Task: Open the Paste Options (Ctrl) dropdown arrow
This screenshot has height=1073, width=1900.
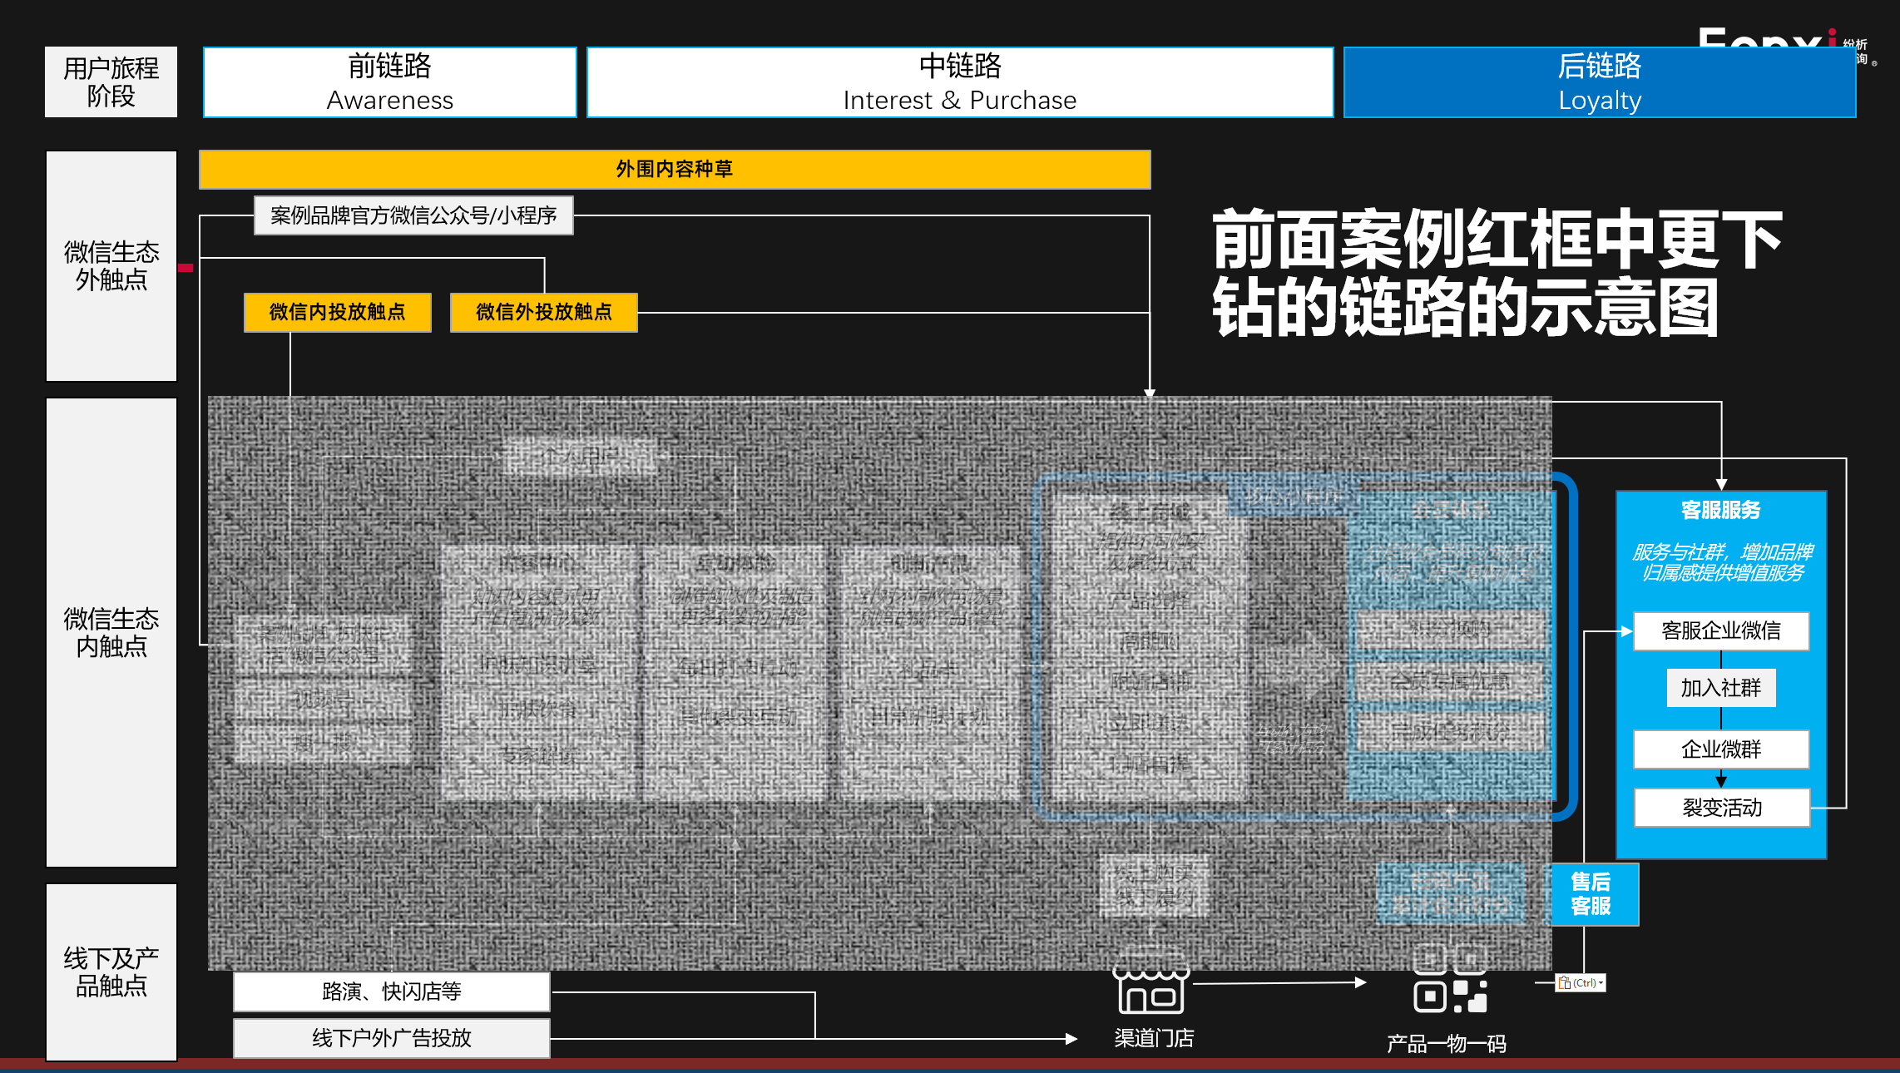Action: coord(1601,983)
